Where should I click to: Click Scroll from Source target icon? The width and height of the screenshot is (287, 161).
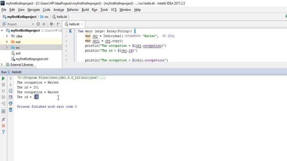[38, 24]
